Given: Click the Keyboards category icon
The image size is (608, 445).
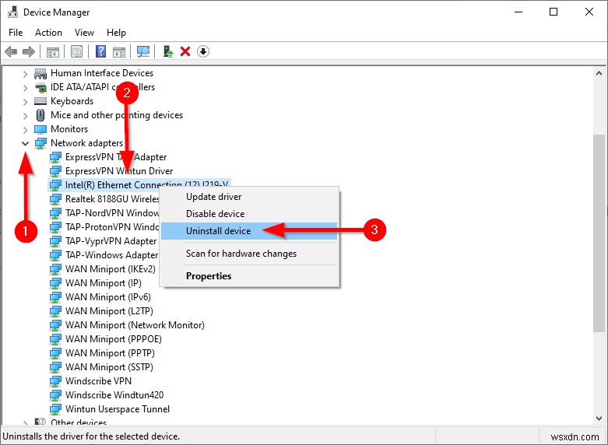Looking at the screenshot, I should [40, 101].
